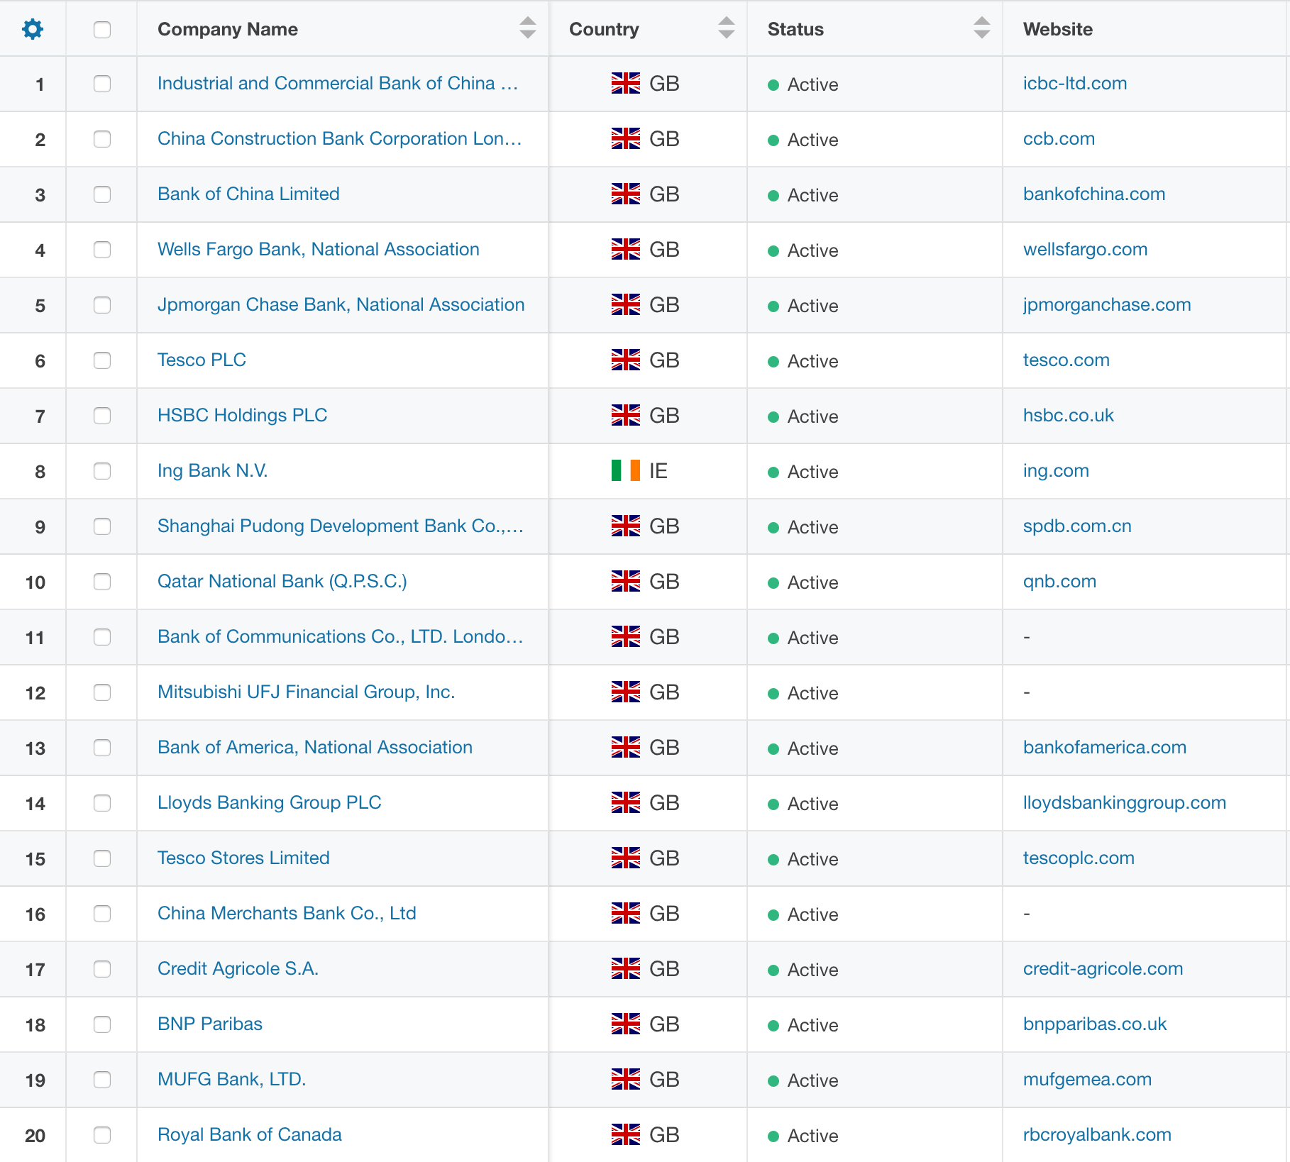Visit the bankofamerica.com website link

1105,748
